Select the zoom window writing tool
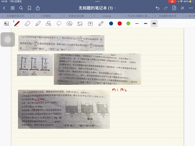The width and height of the screenshot is (195, 146). tap(6, 24)
